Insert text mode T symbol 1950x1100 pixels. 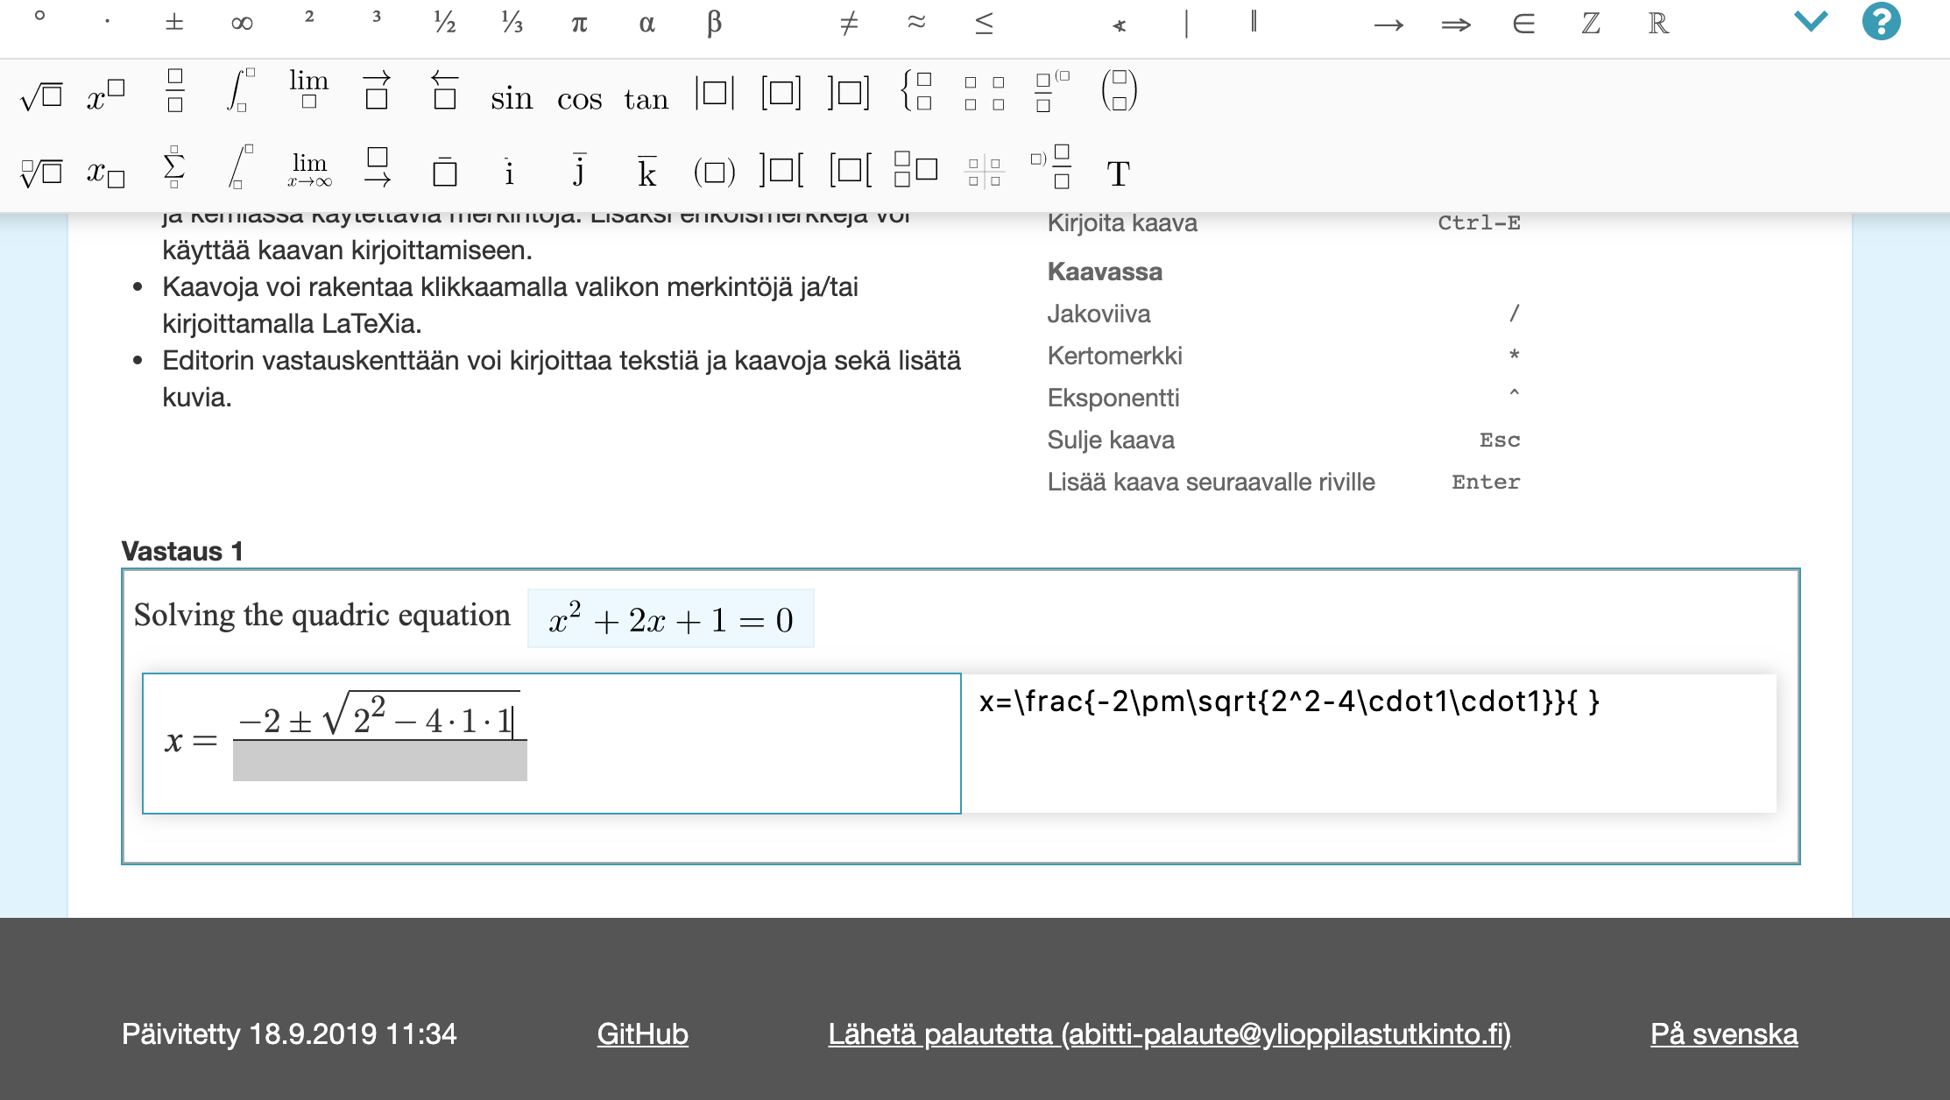coord(1118,173)
